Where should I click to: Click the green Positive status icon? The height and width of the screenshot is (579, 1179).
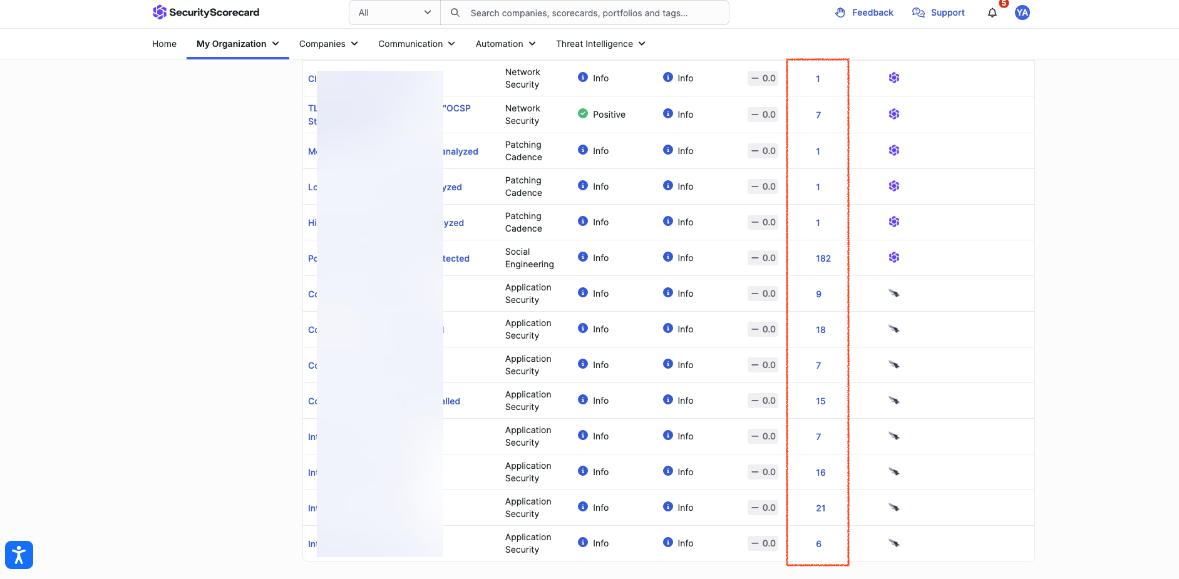(583, 114)
